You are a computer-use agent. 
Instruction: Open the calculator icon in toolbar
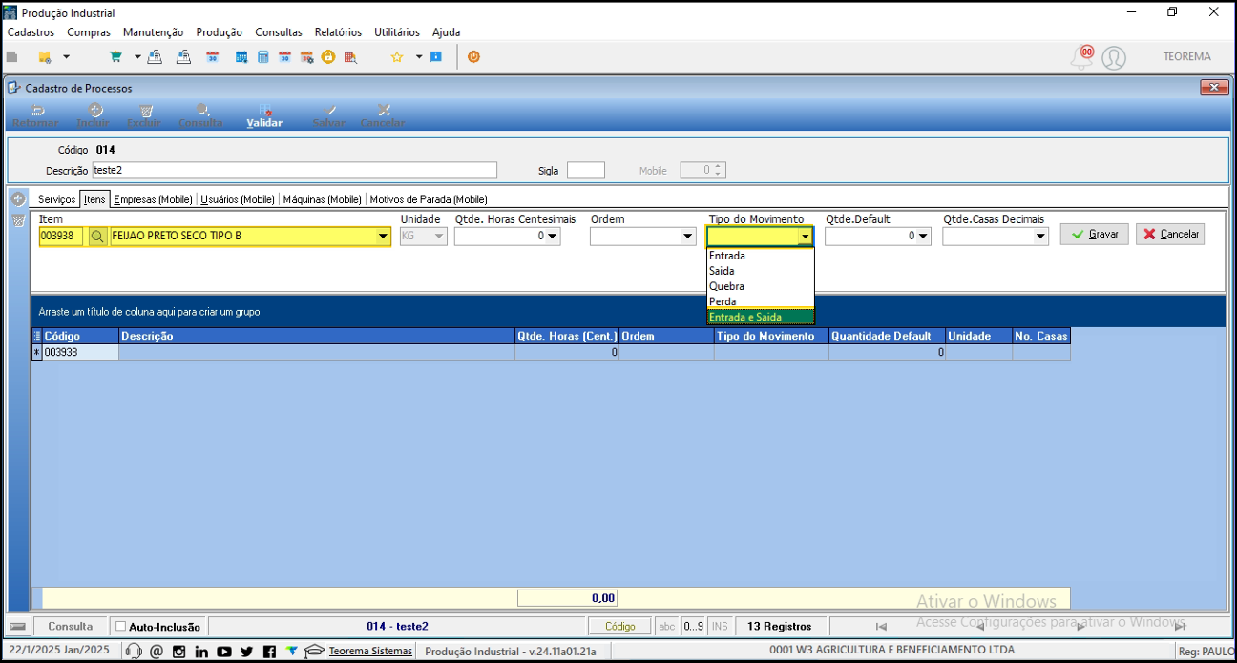(262, 57)
